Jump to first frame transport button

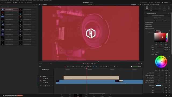84,64
